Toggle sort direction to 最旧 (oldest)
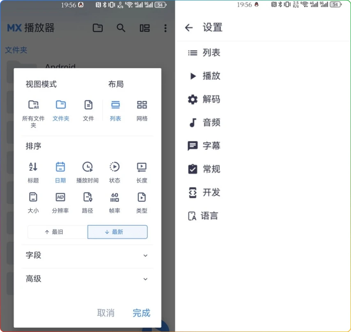 tap(57, 232)
